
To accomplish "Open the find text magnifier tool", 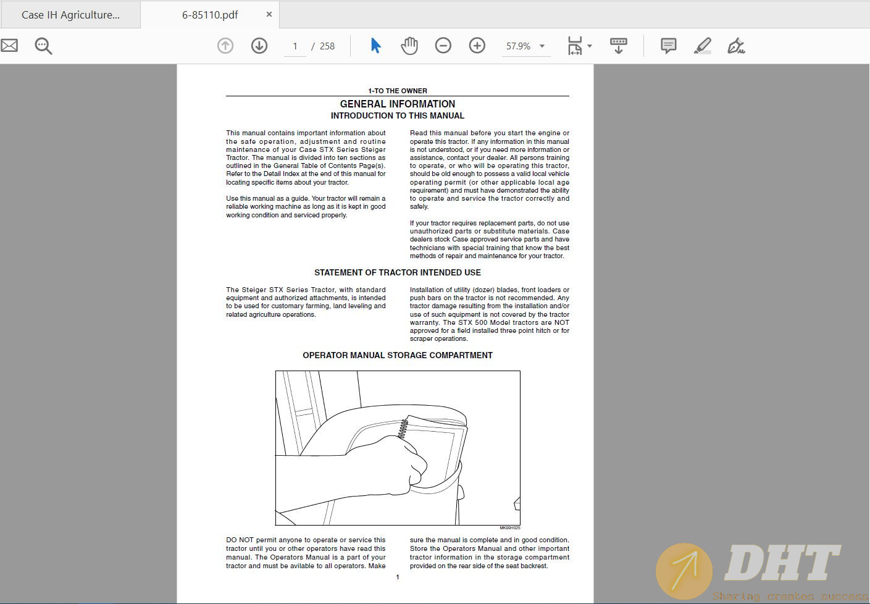I will (x=43, y=46).
